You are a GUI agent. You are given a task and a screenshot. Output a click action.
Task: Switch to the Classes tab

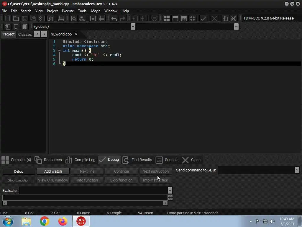pos(25,34)
